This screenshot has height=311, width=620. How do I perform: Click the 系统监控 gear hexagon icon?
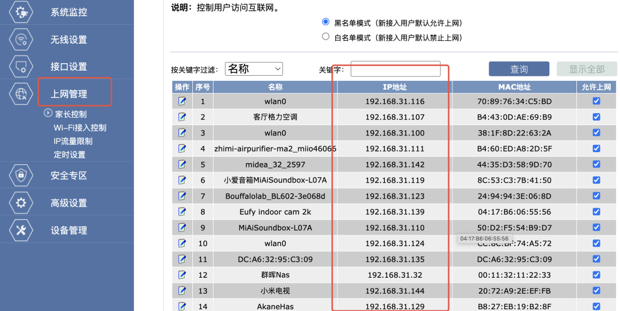pos(22,11)
